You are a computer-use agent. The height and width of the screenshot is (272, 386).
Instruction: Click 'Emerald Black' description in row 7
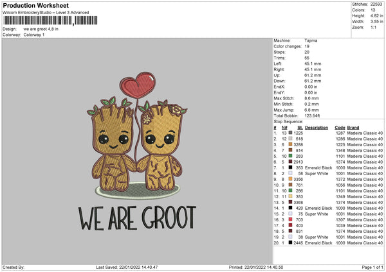[318, 167]
